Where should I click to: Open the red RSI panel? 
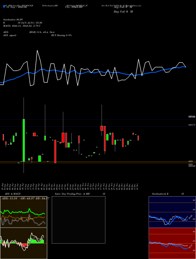coord(172,243)
